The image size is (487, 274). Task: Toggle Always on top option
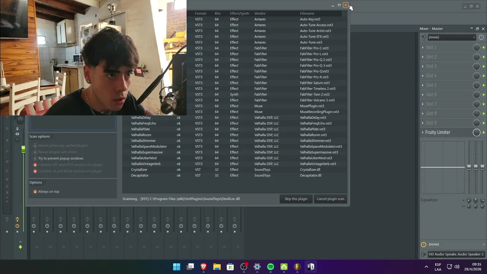[x=35, y=191]
